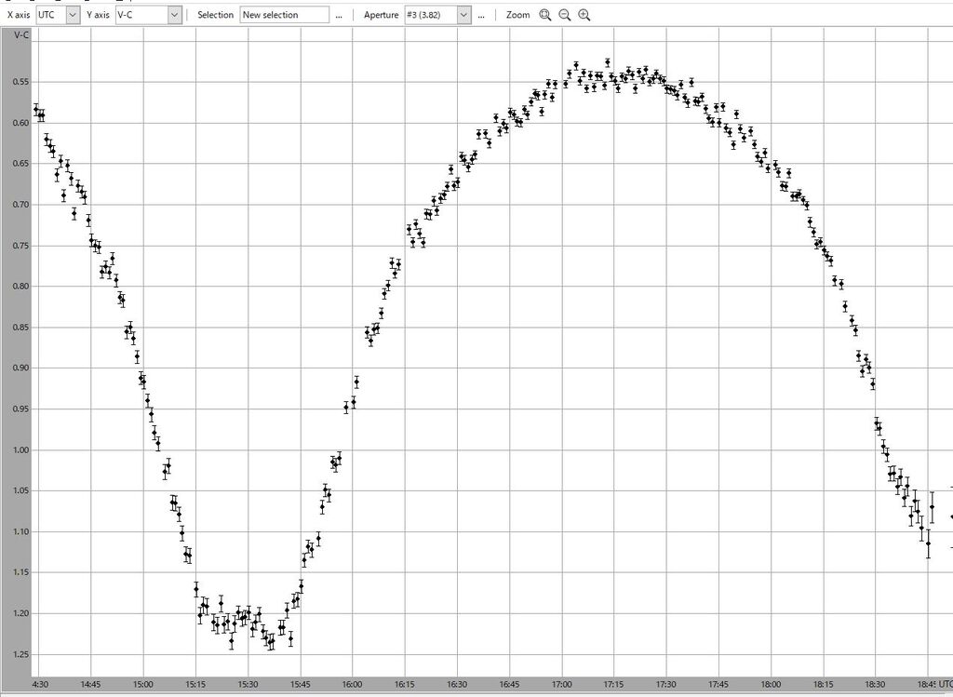Screen dimensions: 953x697
Task: Click the zoom-to-fit magnifier icon
Action: tap(545, 15)
